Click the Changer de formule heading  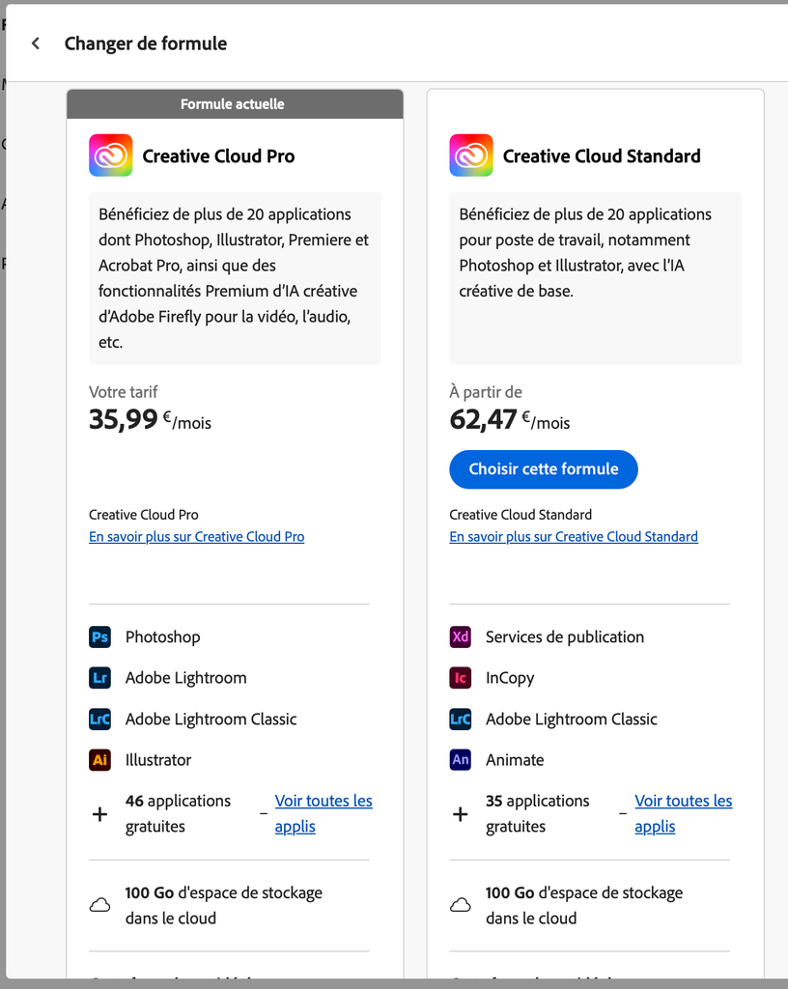[146, 43]
